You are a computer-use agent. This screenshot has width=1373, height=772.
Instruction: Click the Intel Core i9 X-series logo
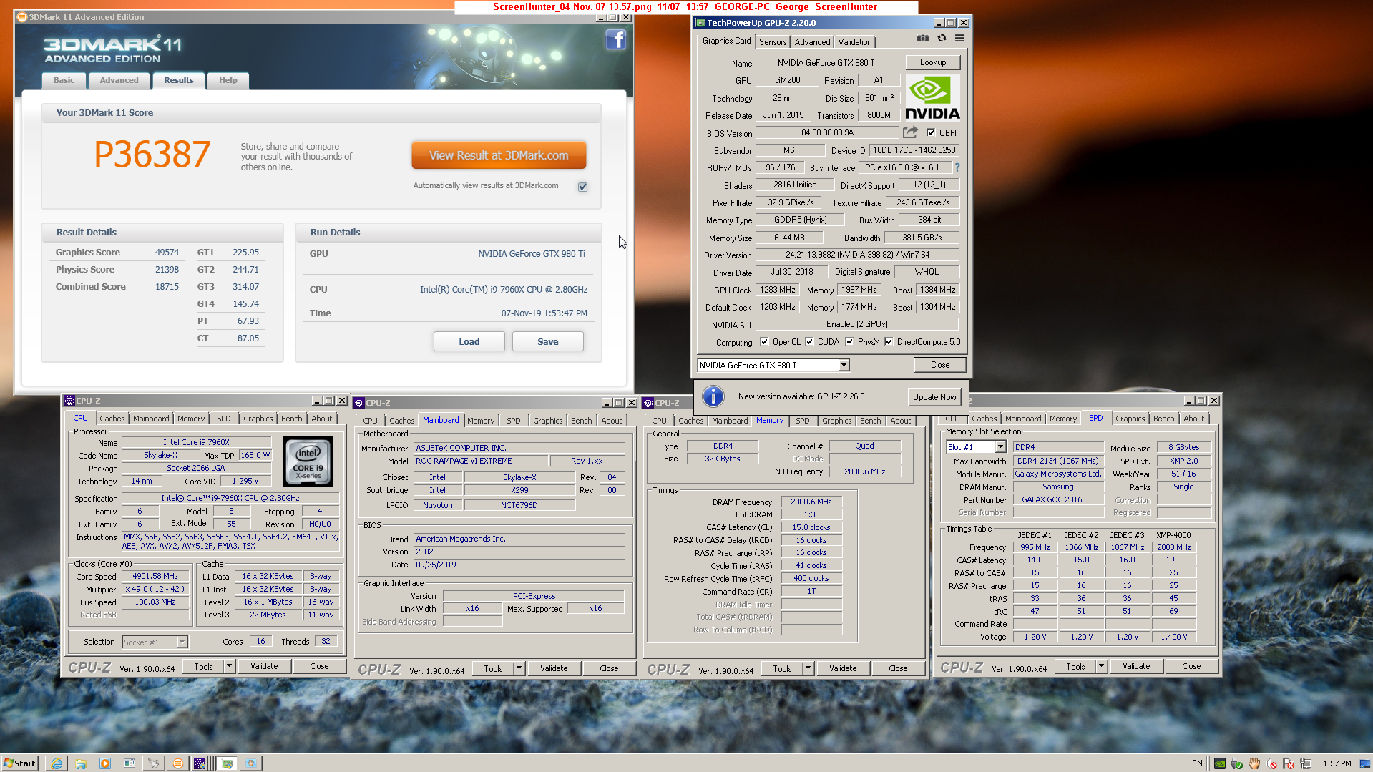[x=308, y=461]
